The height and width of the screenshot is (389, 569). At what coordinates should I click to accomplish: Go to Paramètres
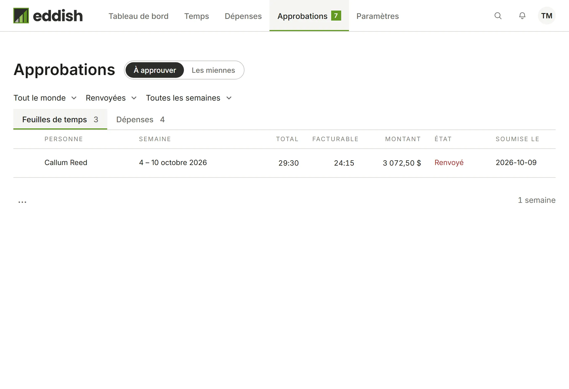click(378, 16)
